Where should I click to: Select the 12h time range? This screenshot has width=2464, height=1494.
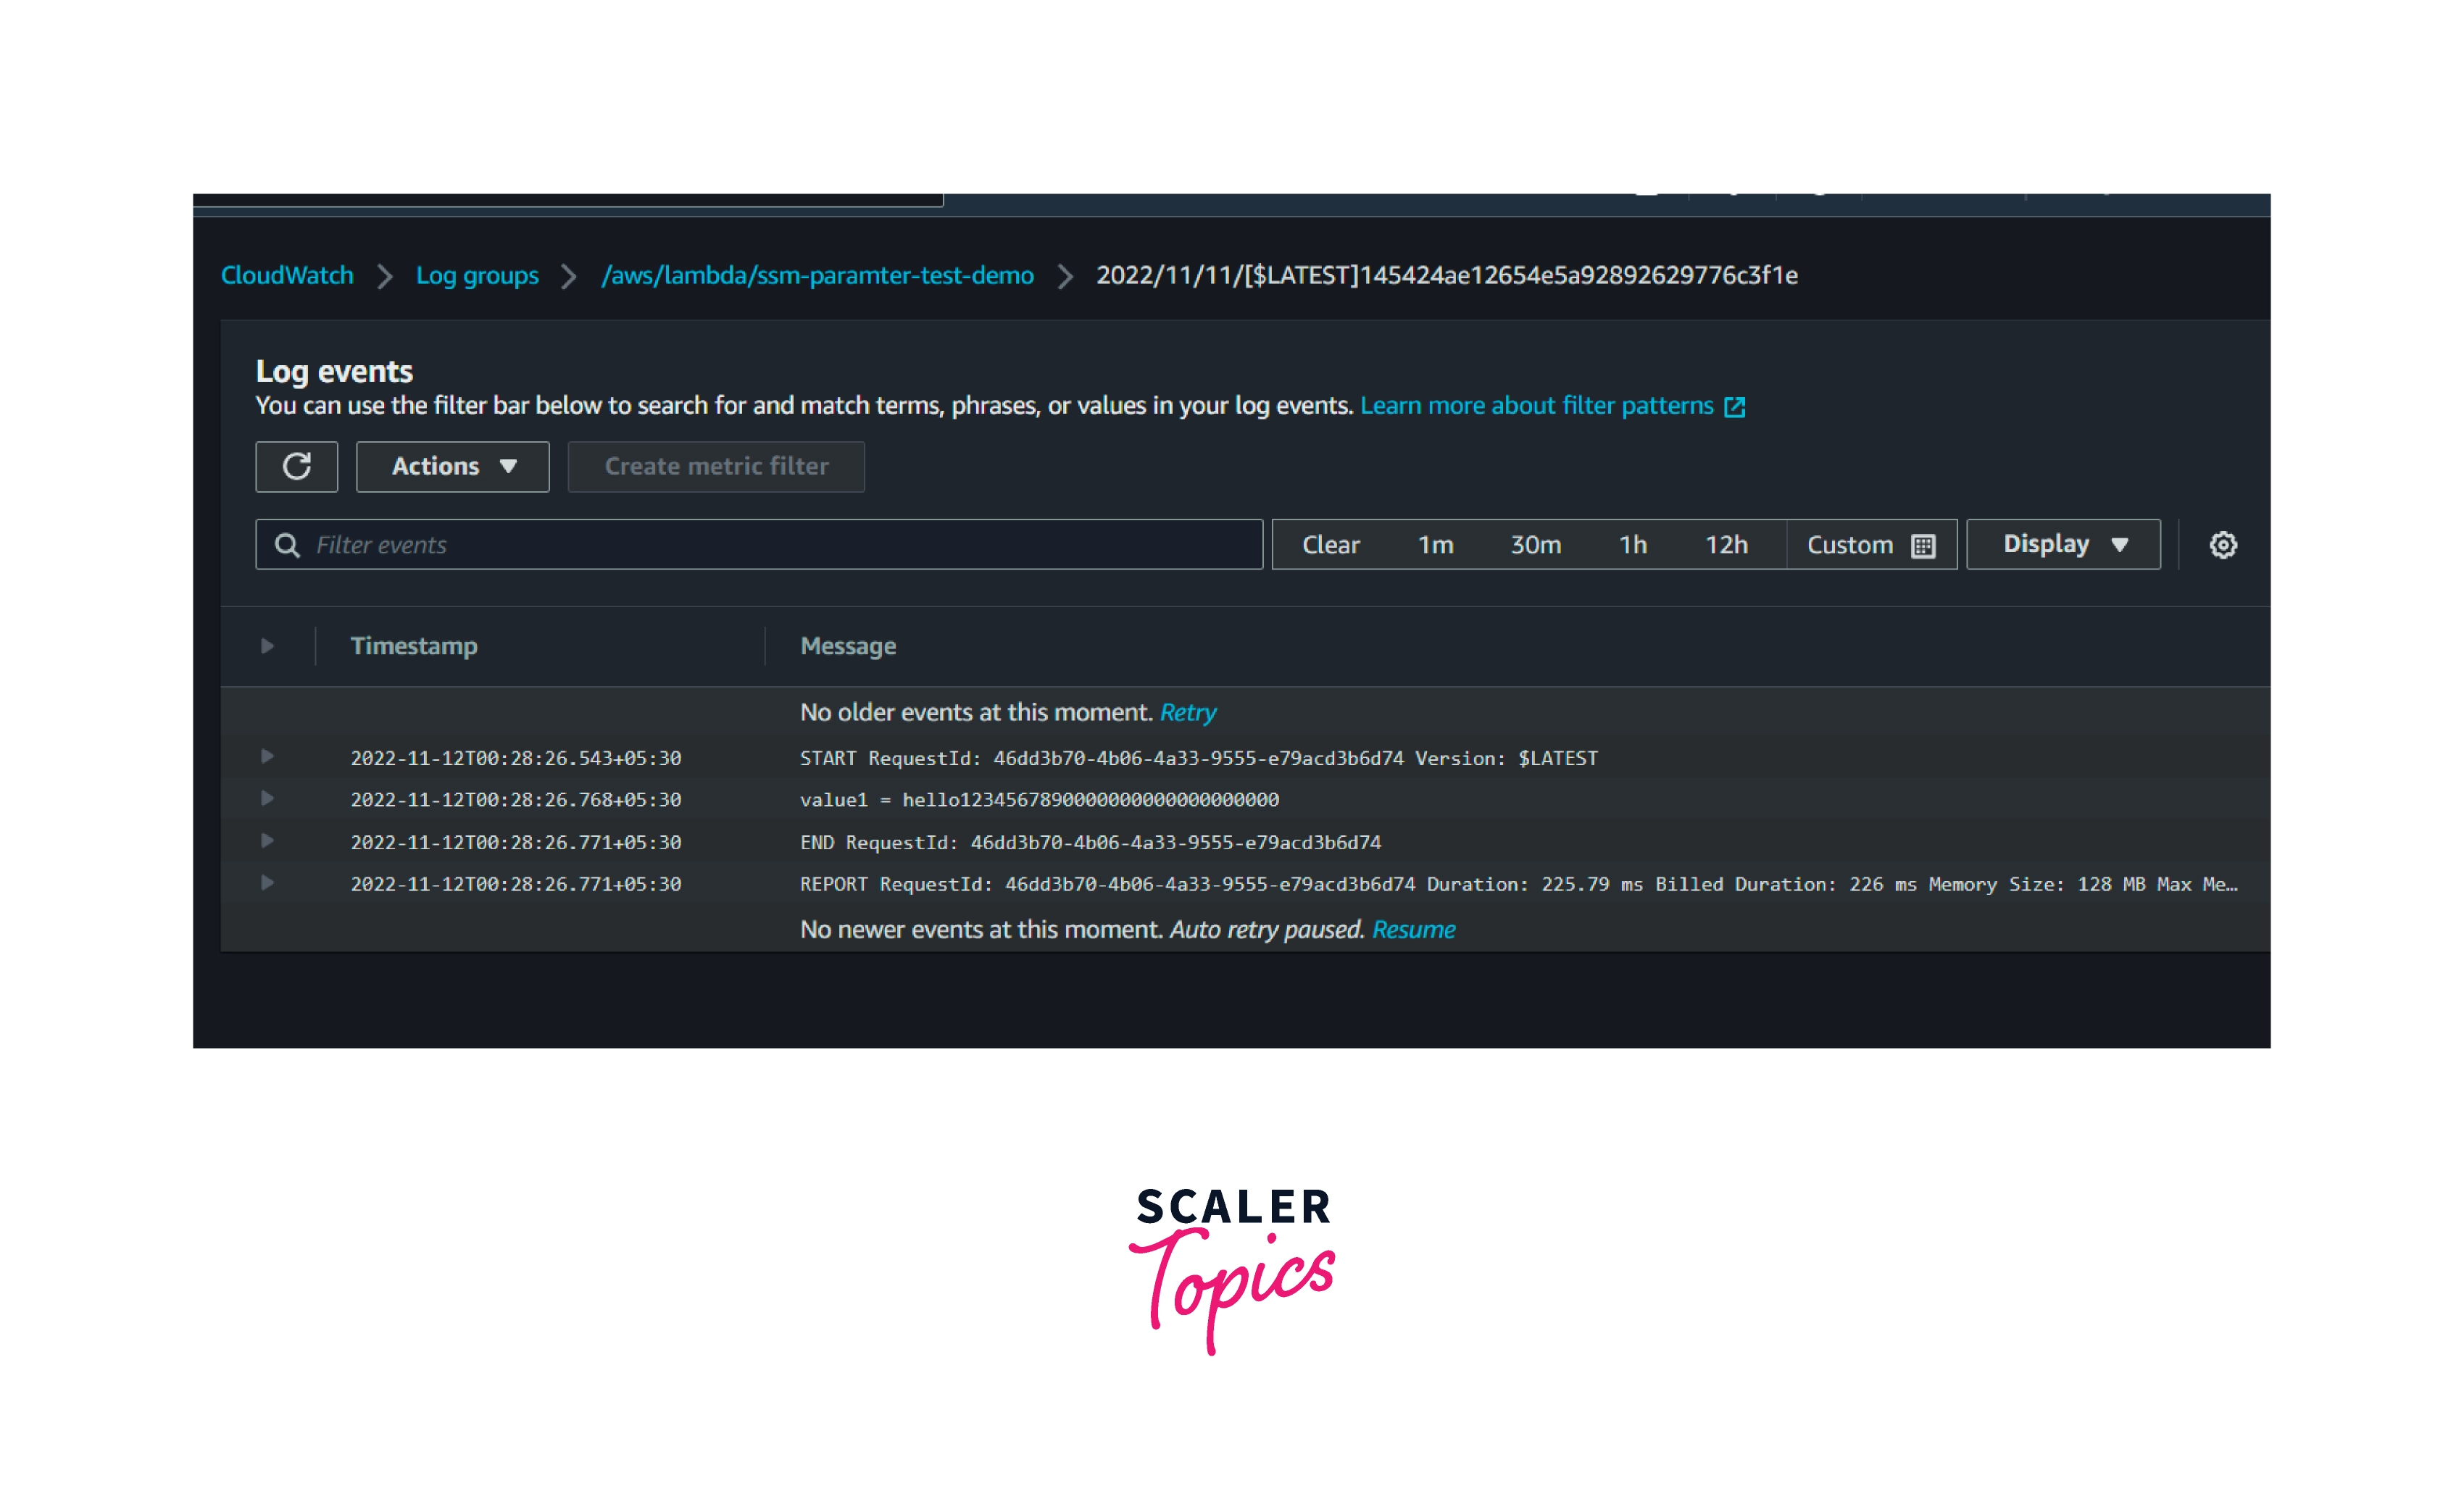[1726, 545]
